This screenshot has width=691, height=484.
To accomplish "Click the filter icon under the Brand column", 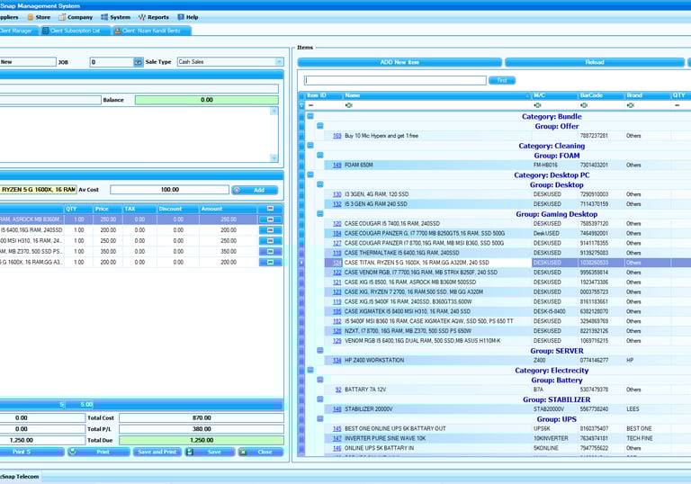I will coord(631,105).
